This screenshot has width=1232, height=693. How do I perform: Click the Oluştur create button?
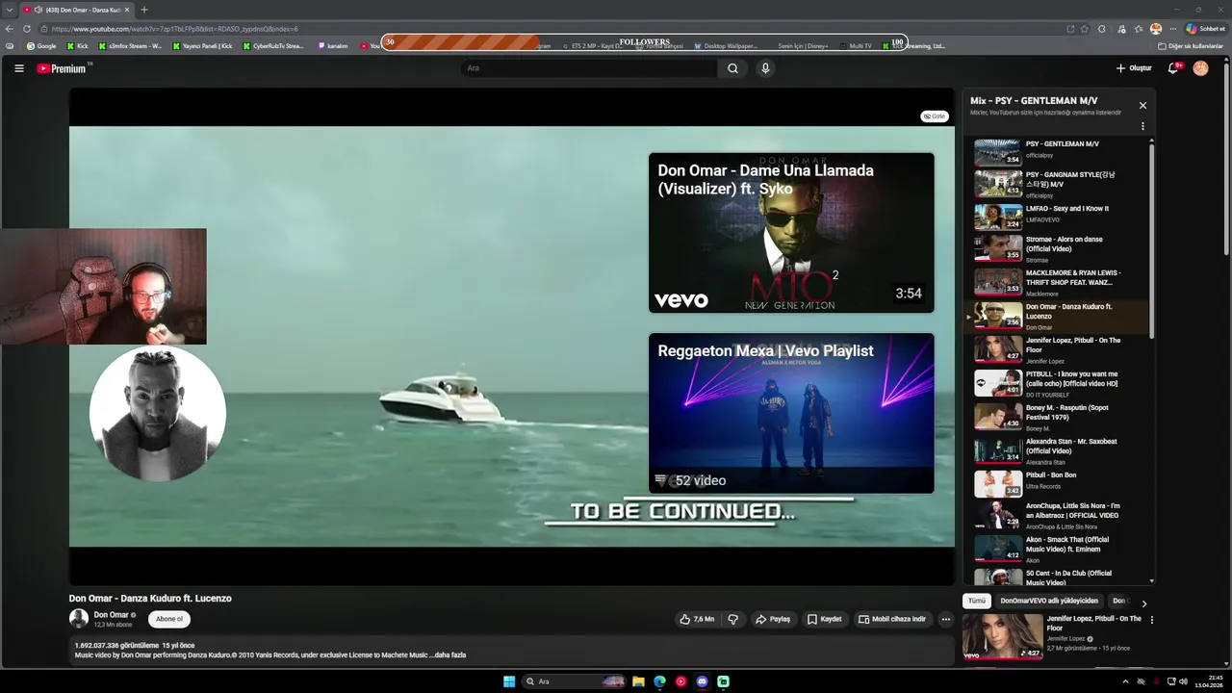1134,68
